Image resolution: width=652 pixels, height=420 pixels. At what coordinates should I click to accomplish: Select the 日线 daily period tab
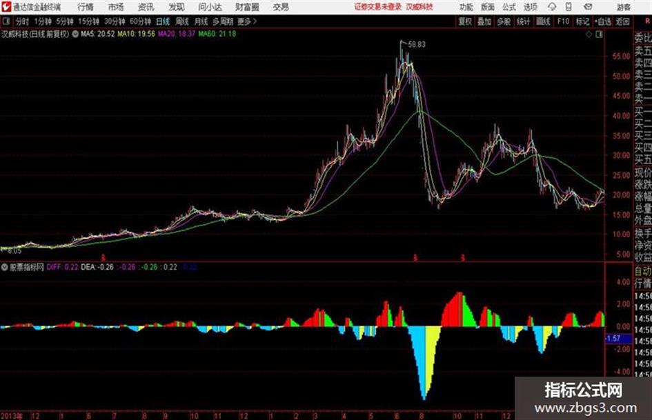tap(163, 21)
